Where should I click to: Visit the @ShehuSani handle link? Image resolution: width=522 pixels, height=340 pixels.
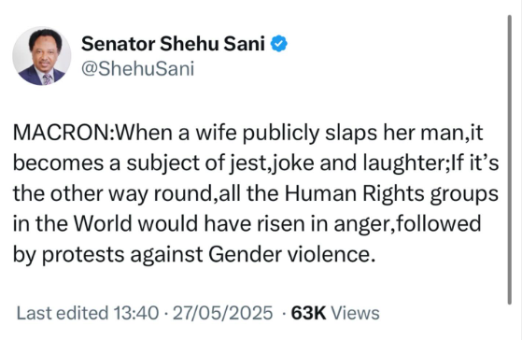click(x=137, y=69)
